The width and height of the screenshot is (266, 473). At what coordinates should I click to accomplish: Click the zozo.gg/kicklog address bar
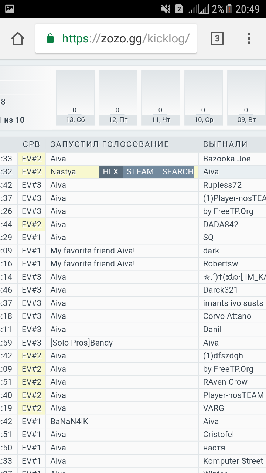pos(126,38)
